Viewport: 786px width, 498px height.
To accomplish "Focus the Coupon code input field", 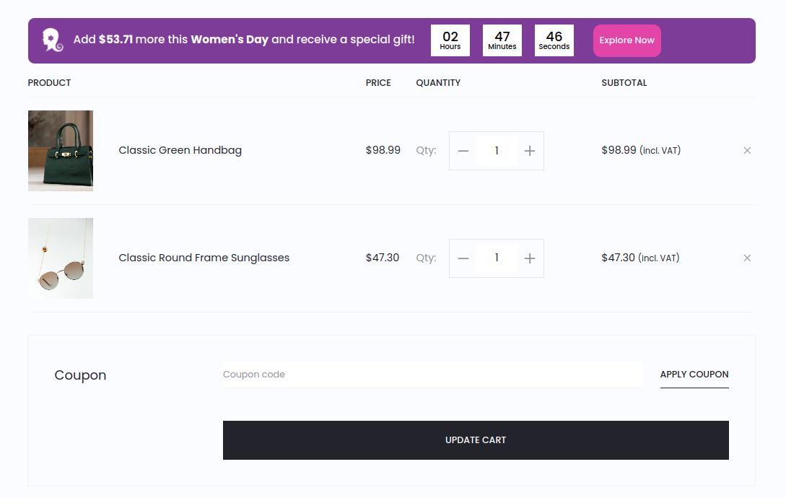I will pyautogui.click(x=432, y=375).
